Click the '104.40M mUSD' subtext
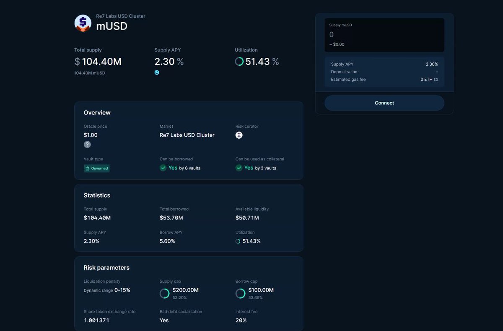Image resolution: width=503 pixels, height=331 pixels. click(x=90, y=73)
